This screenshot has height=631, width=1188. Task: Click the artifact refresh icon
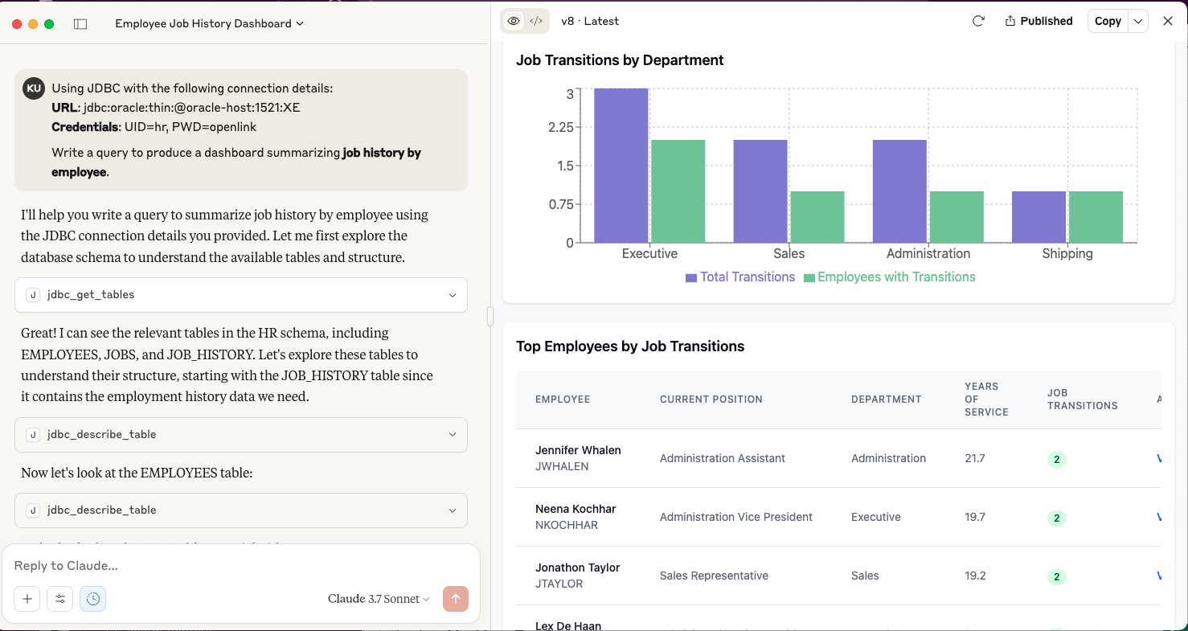[x=978, y=21]
